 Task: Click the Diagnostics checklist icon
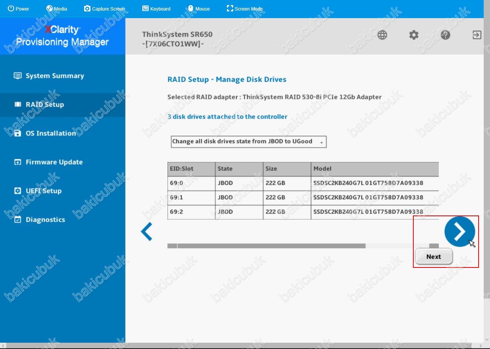pyautogui.click(x=18, y=219)
